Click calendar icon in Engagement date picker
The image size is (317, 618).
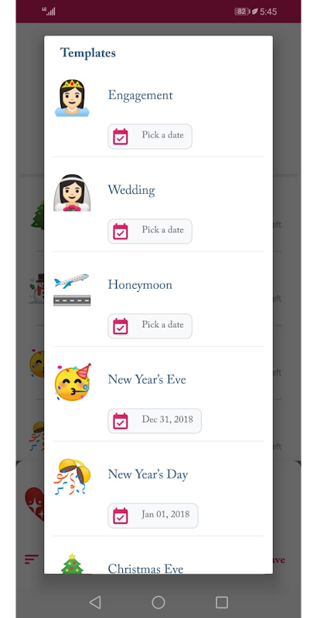(121, 137)
